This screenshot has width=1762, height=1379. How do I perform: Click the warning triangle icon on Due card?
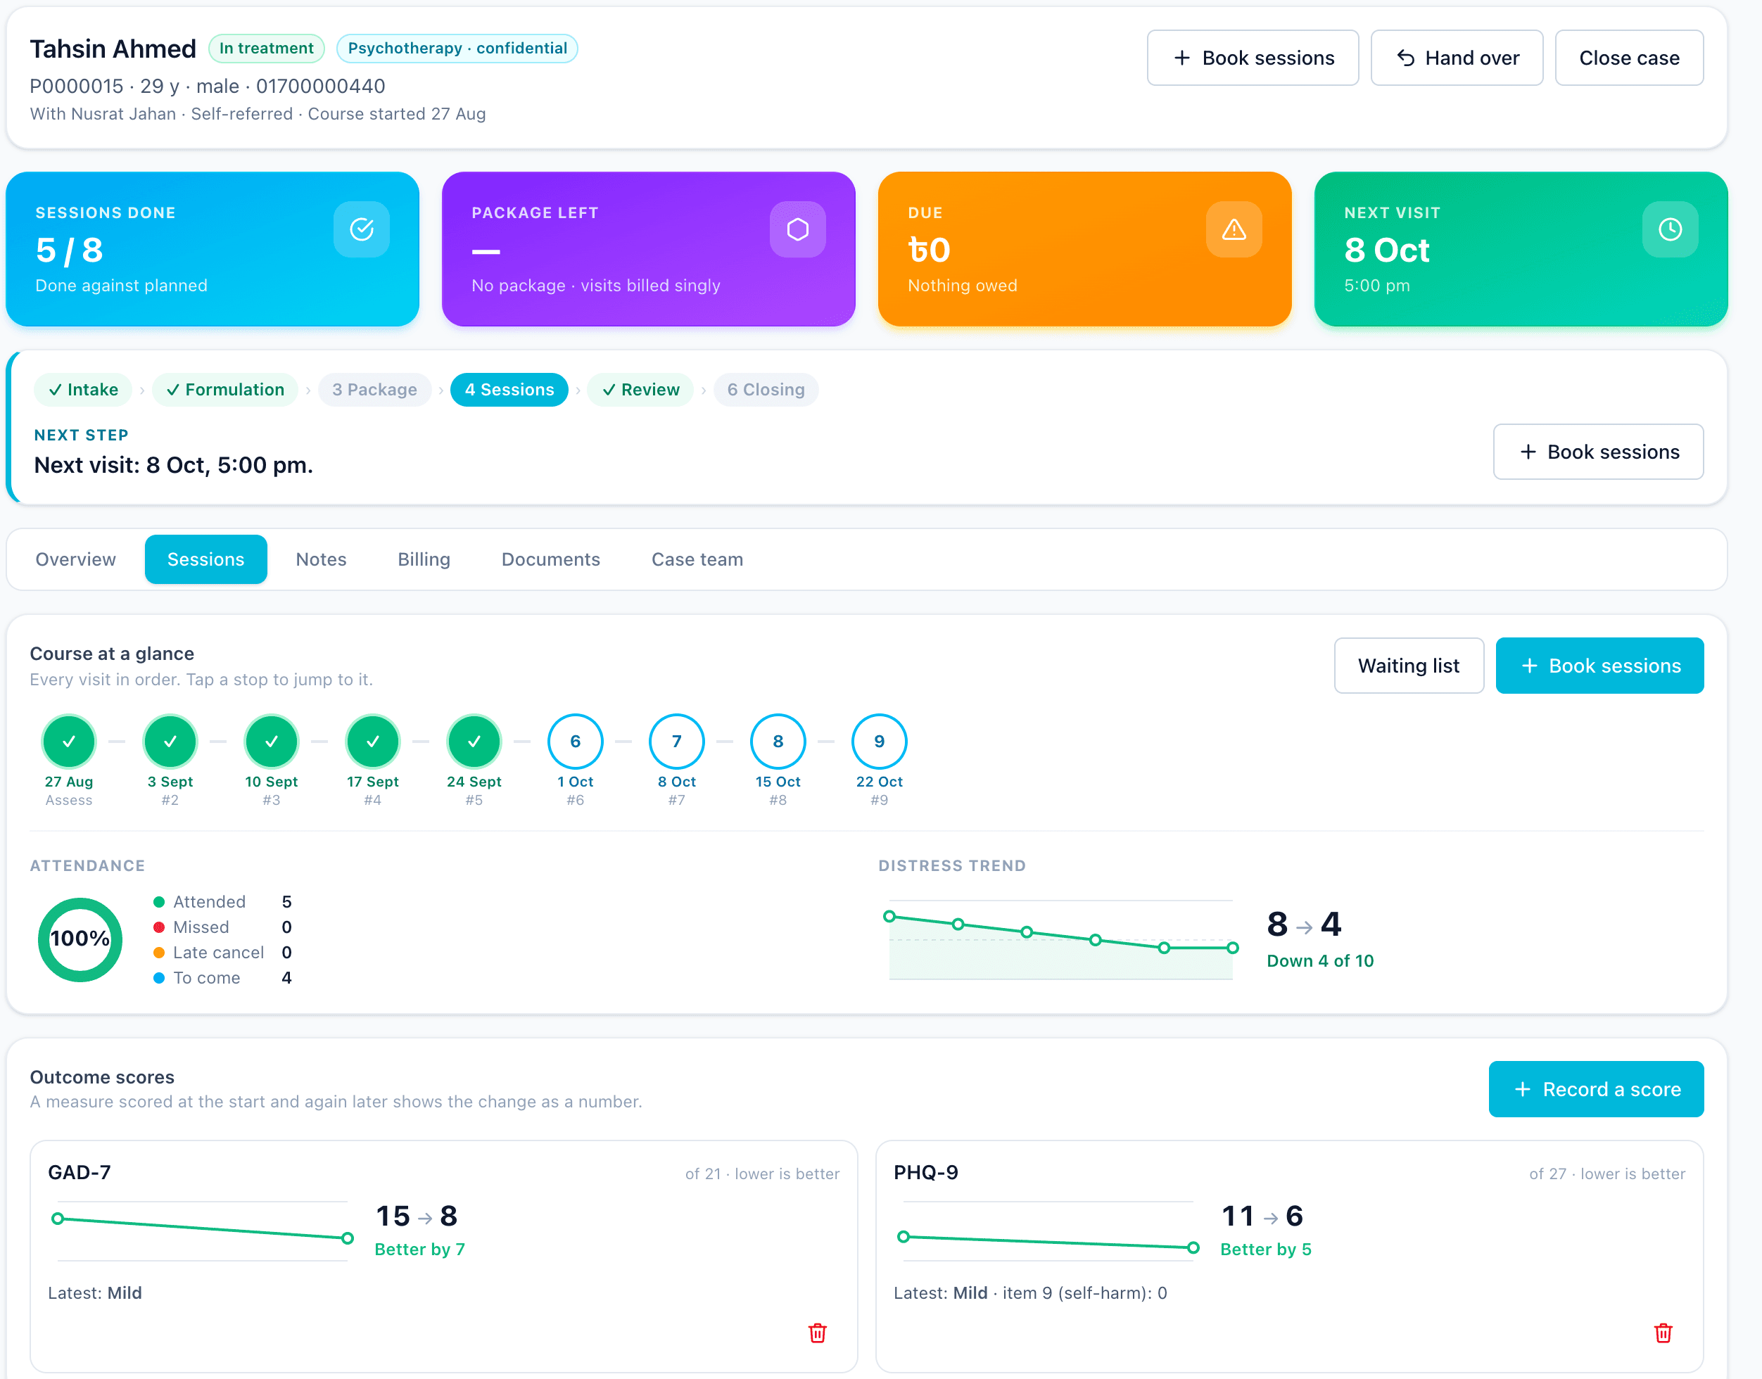click(x=1233, y=229)
